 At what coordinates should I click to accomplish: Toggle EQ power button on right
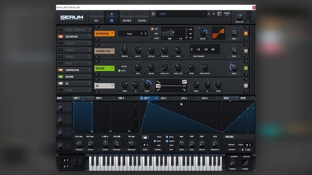(x=246, y=86)
